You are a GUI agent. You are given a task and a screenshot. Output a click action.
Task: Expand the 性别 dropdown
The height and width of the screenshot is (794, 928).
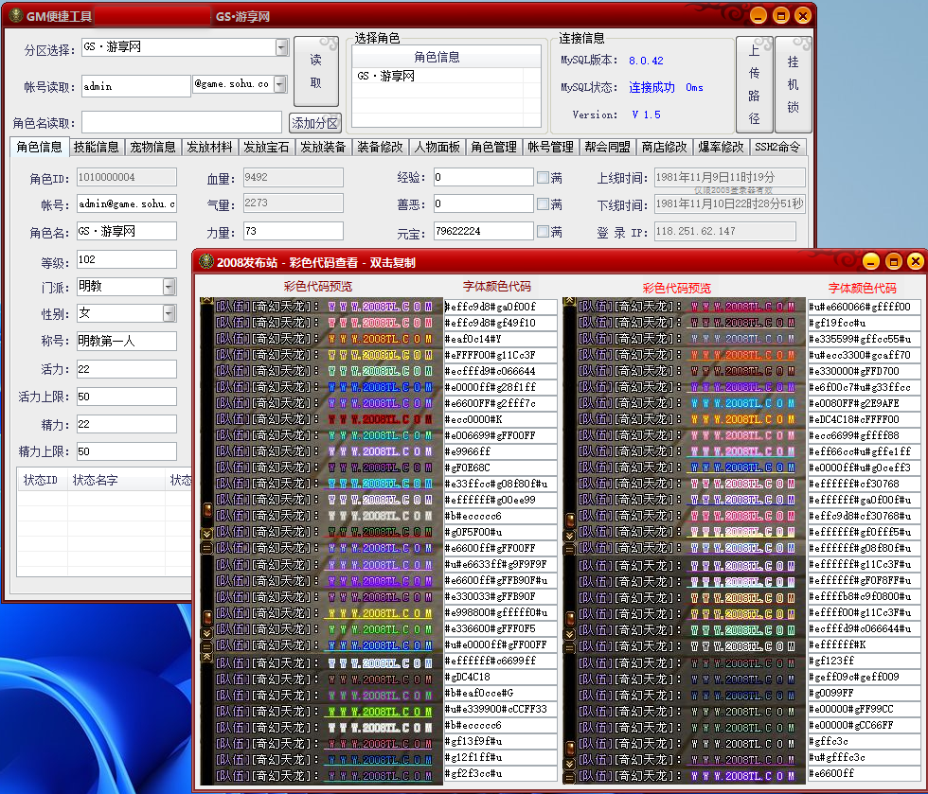coord(169,313)
